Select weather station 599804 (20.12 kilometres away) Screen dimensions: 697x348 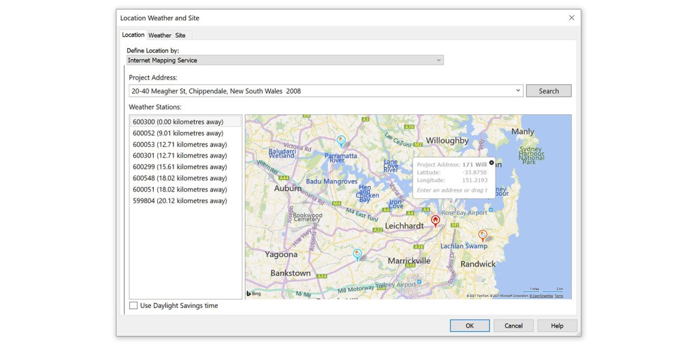click(185, 201)
